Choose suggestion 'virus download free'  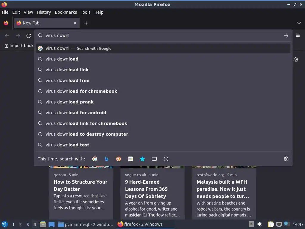coord(163,81)
